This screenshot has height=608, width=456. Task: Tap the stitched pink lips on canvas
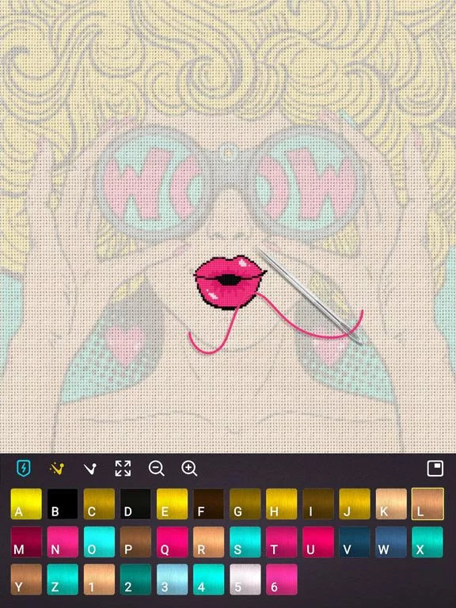coord(230,282)
